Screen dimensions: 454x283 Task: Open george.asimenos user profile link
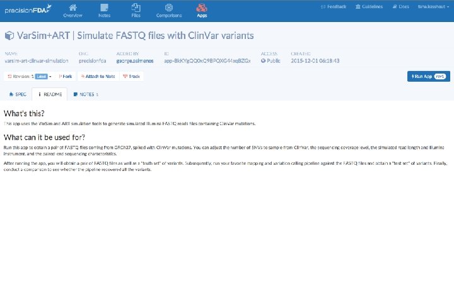click(135, 60)
